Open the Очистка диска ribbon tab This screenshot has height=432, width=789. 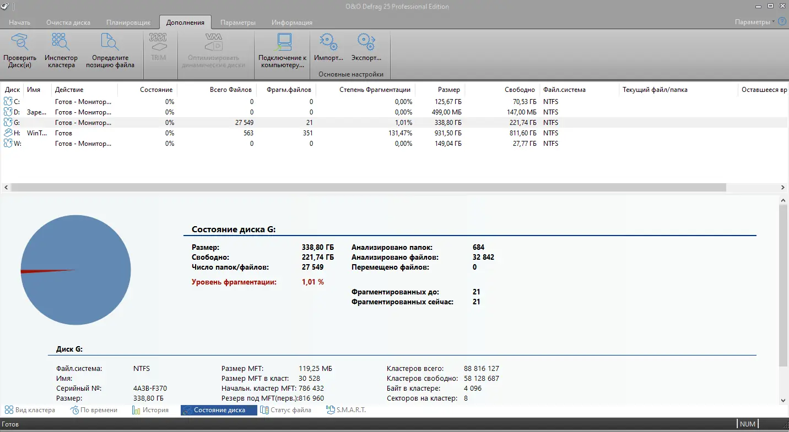[x=68, y=23]
